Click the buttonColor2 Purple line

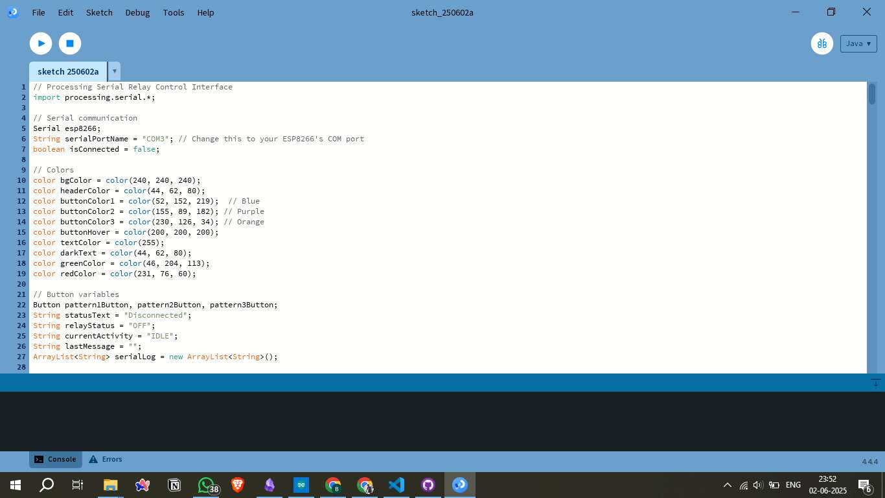148,211
